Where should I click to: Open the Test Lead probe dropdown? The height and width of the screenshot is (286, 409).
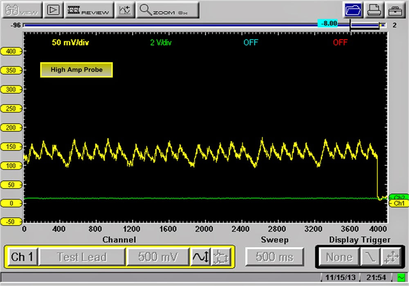click(x=82, y=257)
